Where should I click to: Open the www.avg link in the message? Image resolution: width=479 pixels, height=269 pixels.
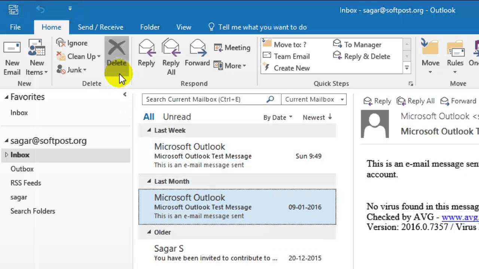tap(460, 217)
